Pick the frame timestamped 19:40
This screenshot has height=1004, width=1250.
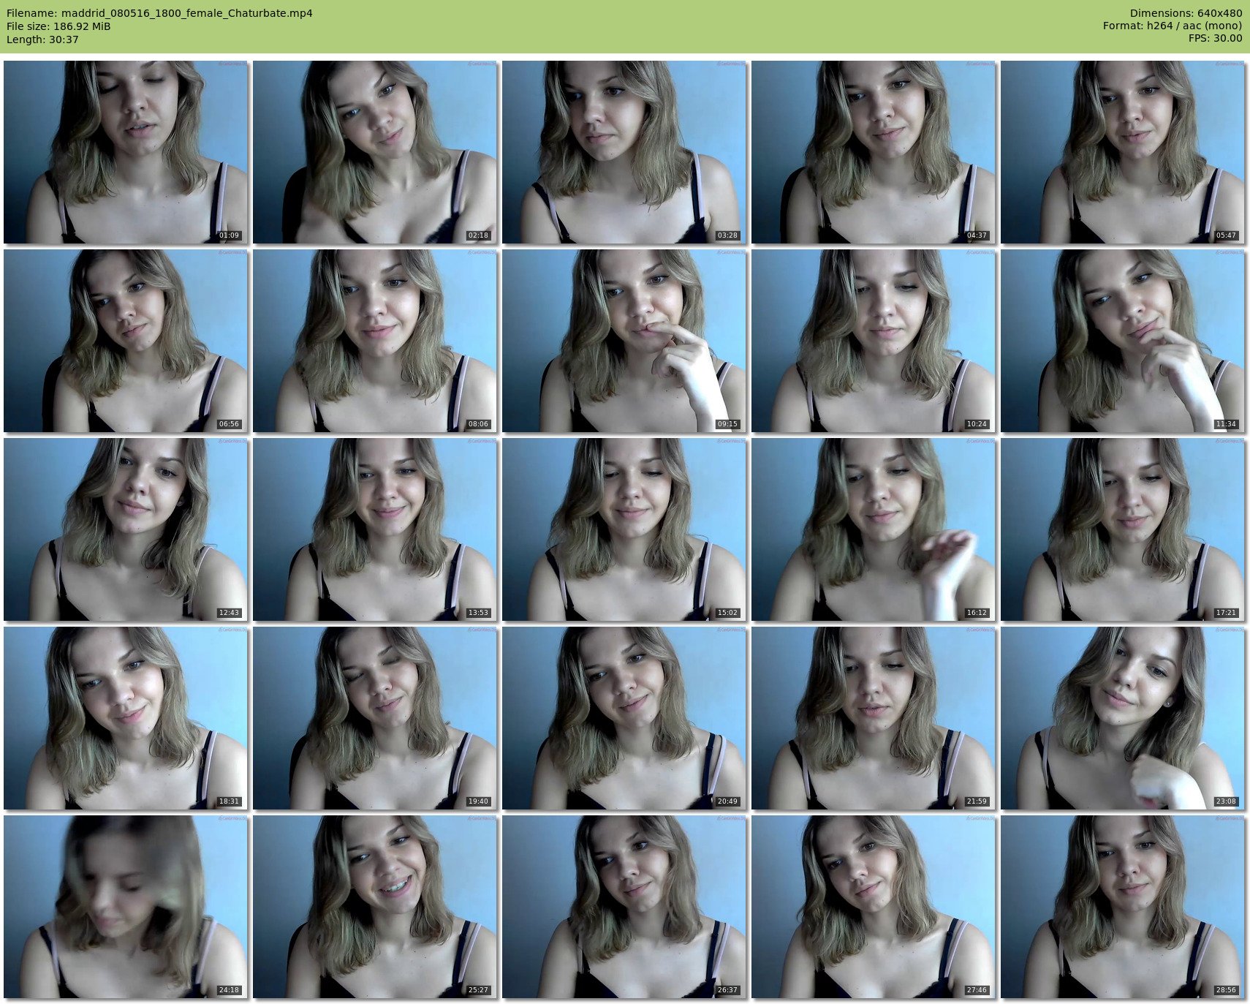[375, 718]
